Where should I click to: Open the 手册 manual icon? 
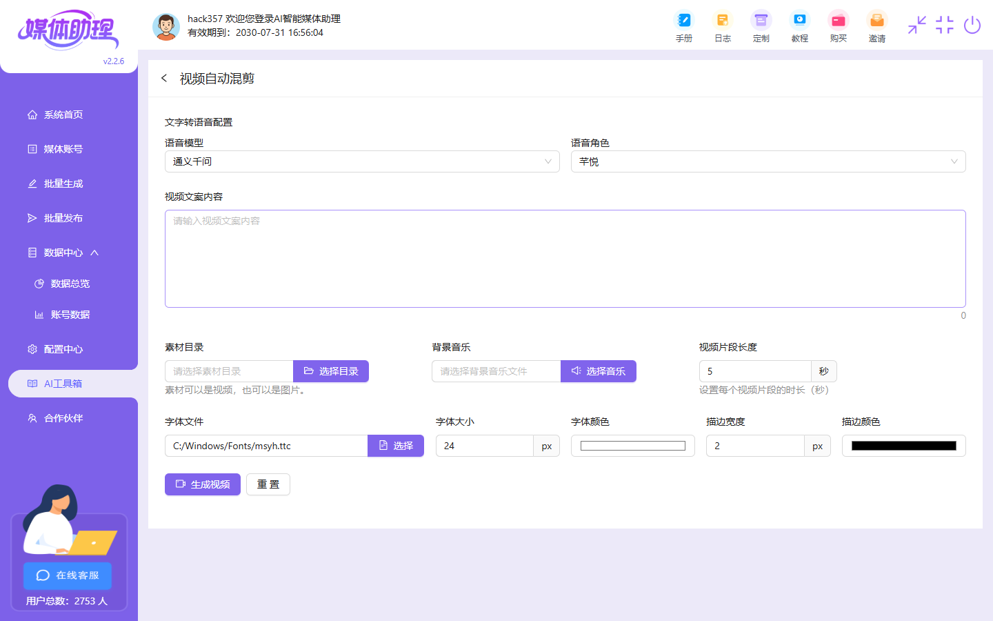[x=683, y=26]
